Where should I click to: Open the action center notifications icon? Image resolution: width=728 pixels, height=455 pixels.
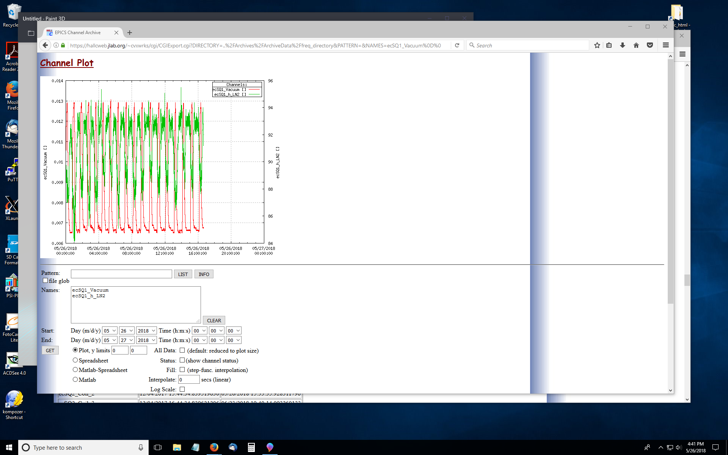pyautogui.click(x=715, y=447)
